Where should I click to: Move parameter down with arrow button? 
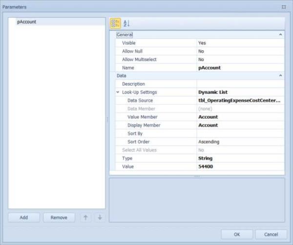pyautogui.click(x=100, y=218)
